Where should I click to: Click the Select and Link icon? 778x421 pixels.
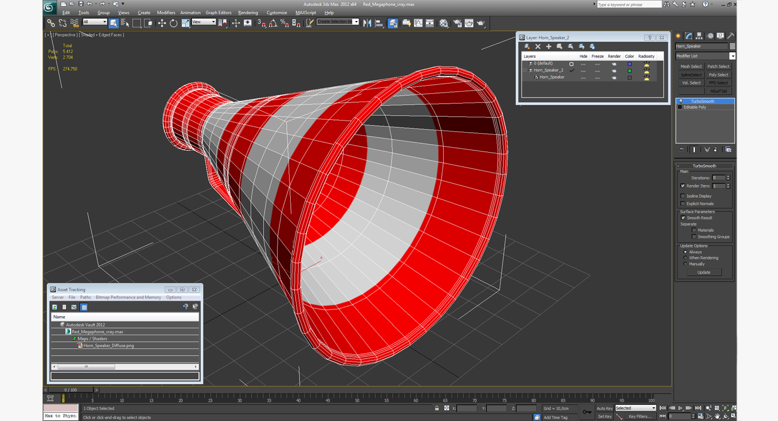click(50, 23)
